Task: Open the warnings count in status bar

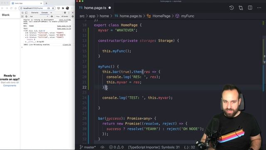Action: (120, 147)
